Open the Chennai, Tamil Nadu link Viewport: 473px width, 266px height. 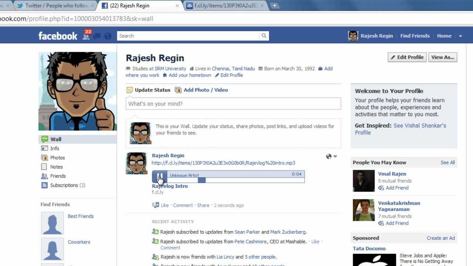point(233,69)
